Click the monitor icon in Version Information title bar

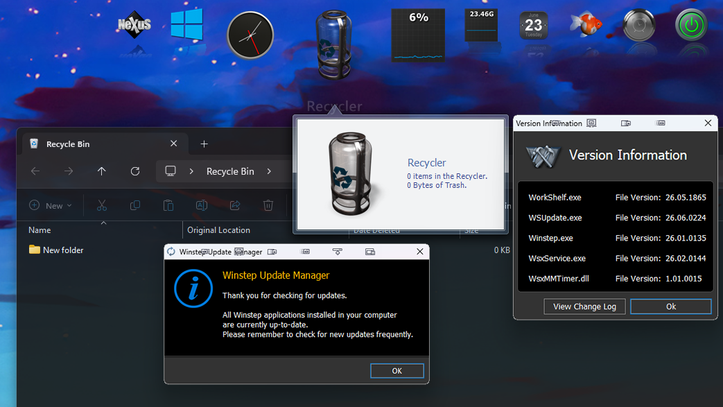click(591, 123)
